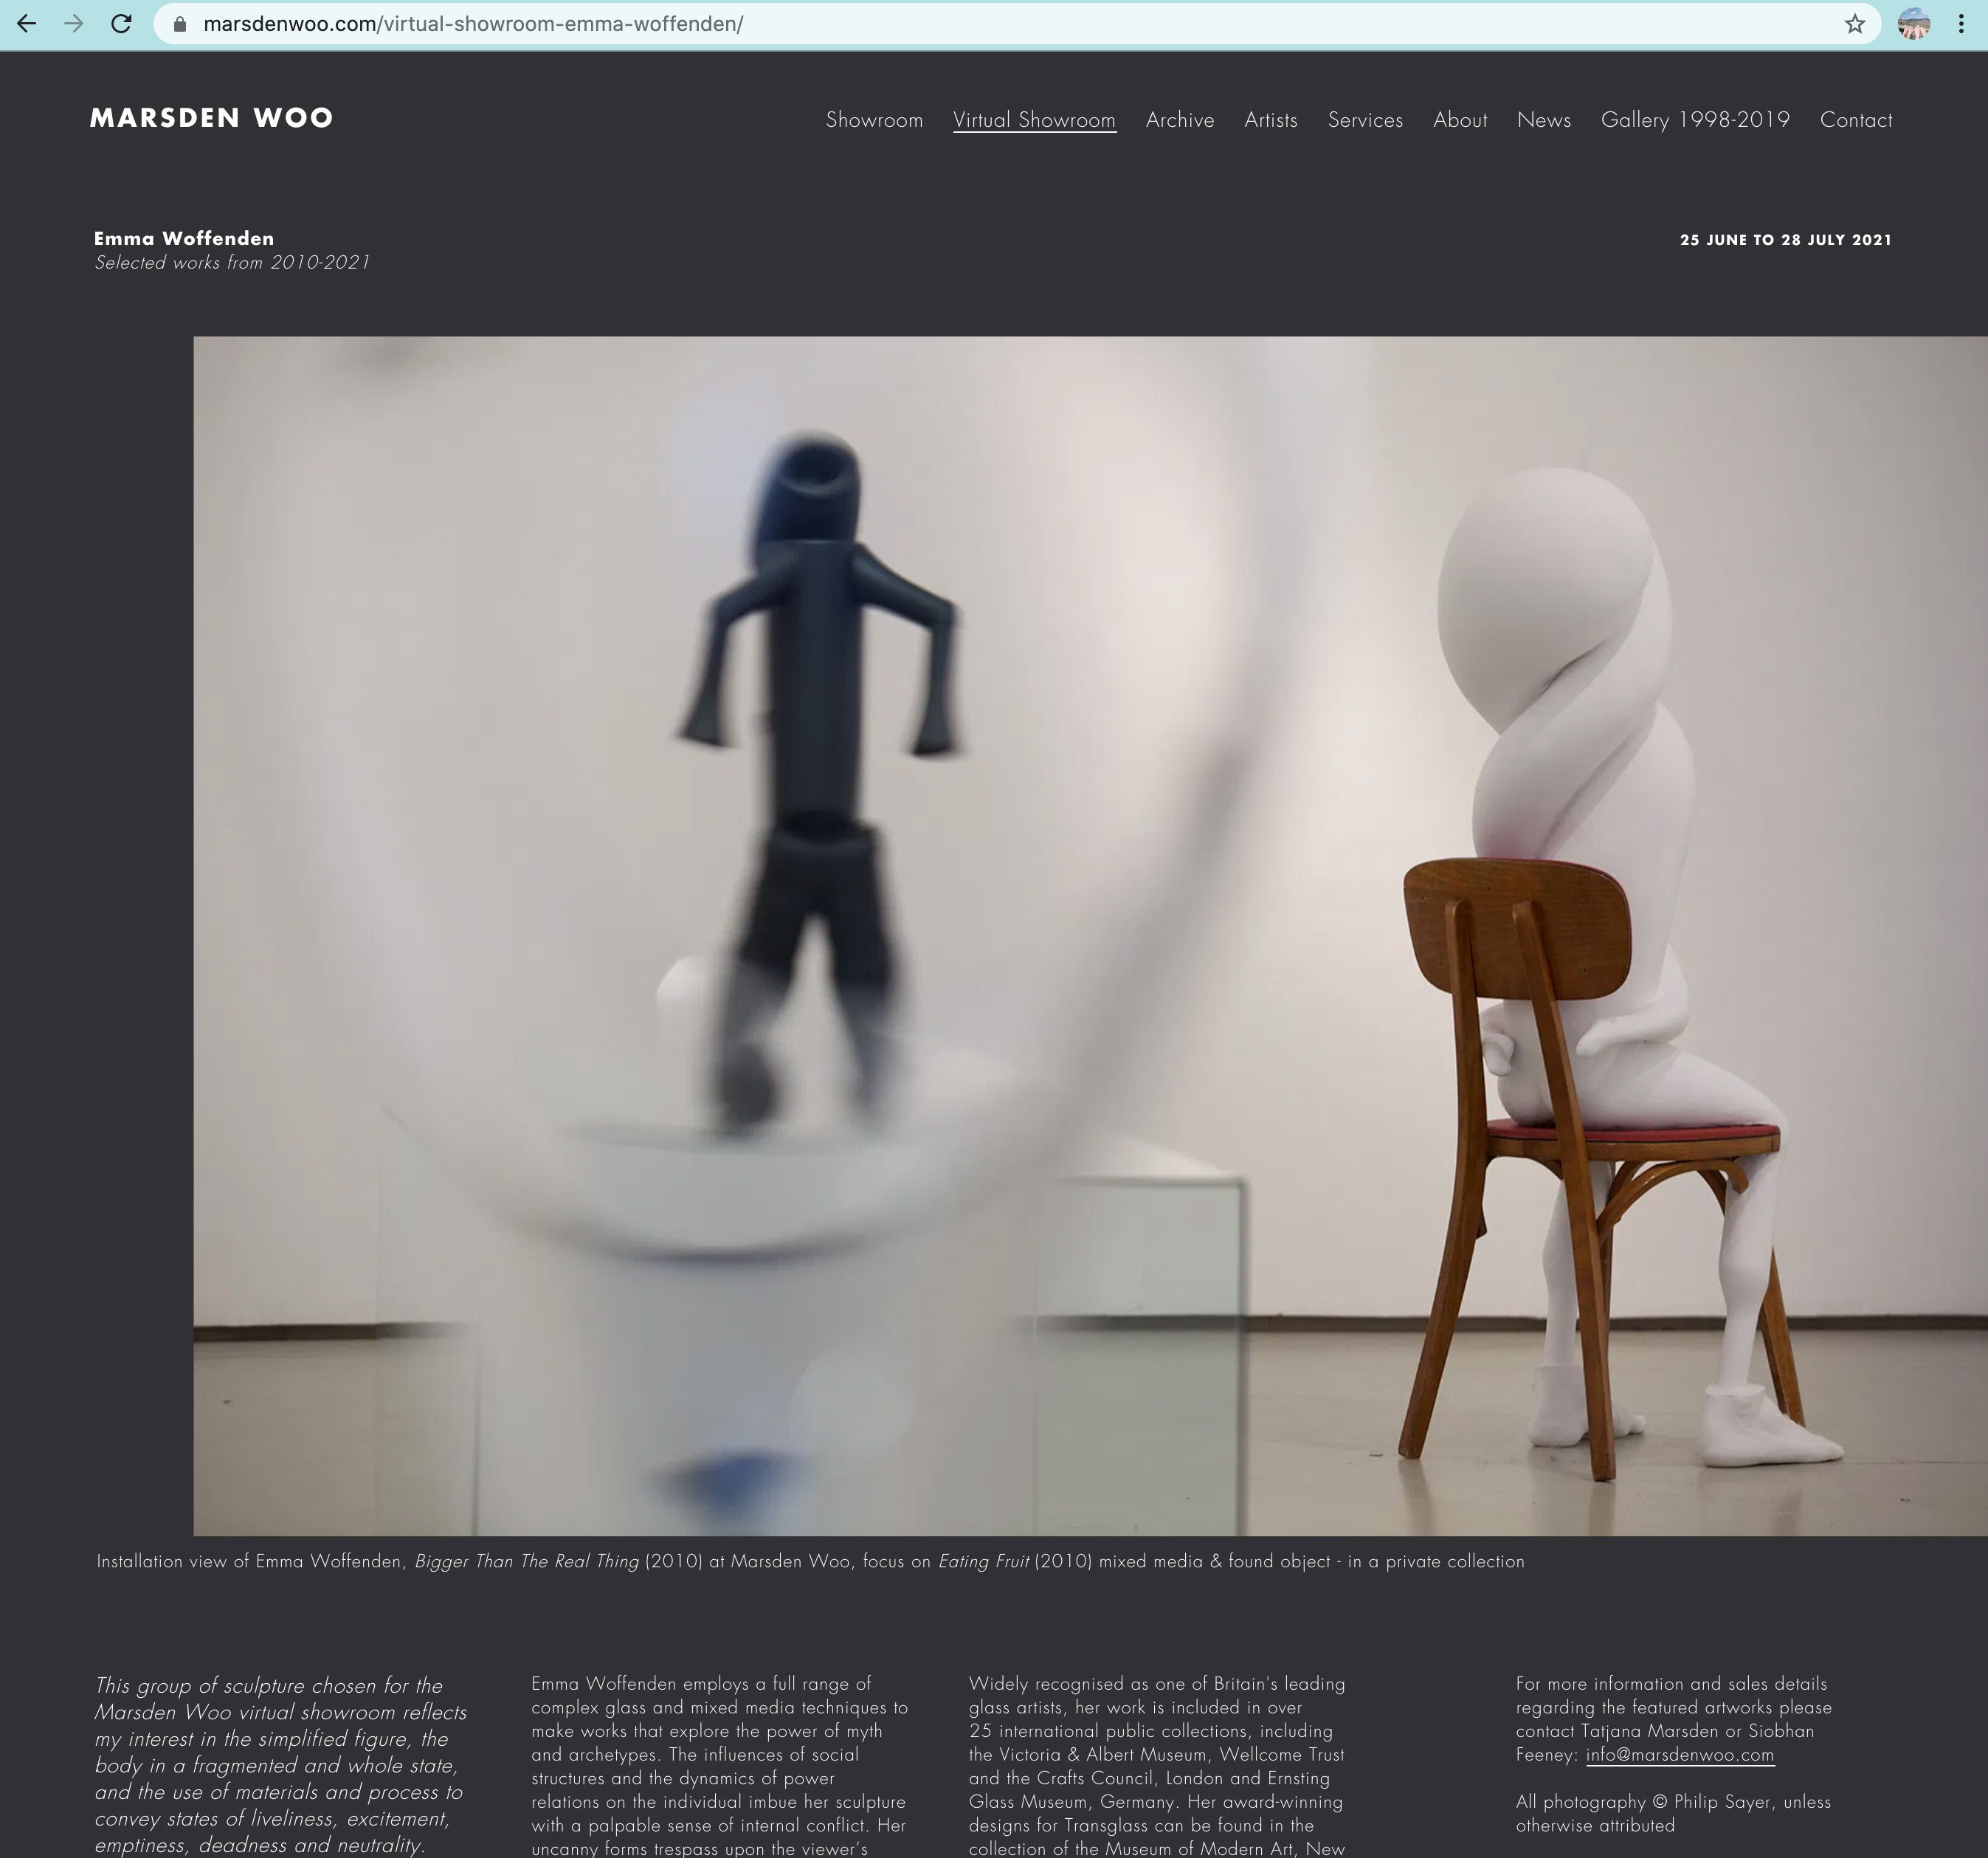Open the Services page

pos(1365,120)
